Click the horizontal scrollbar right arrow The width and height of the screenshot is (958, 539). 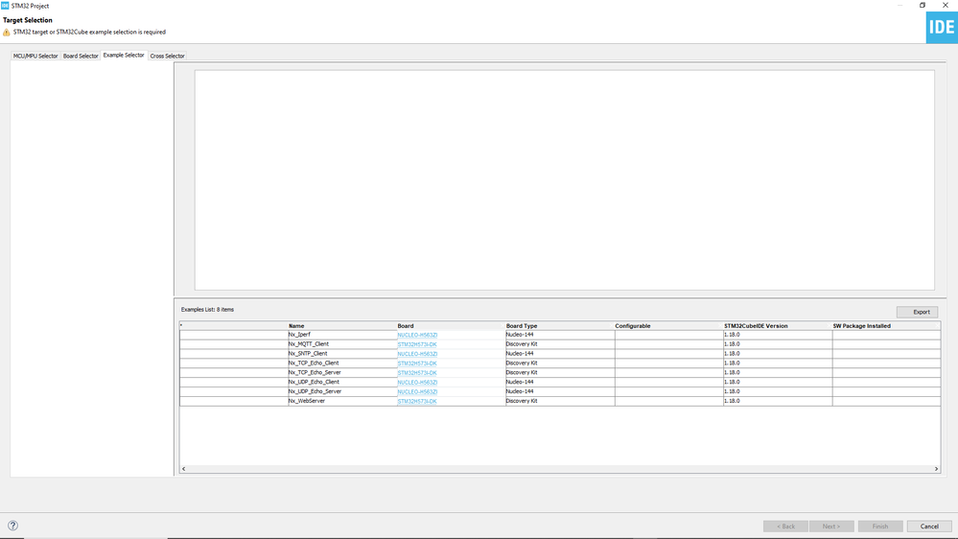point(936,469)
